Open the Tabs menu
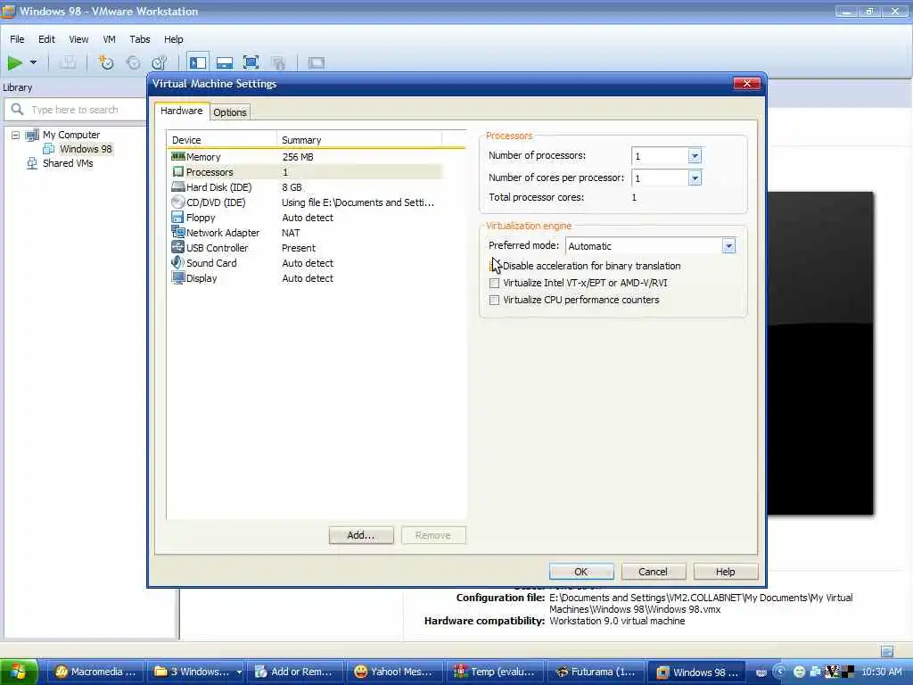The width and height of the screenshot is (913, 685). [140, 39]
